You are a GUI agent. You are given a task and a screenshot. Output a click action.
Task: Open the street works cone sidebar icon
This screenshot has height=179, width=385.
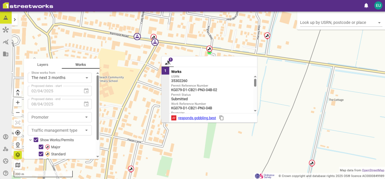(6, 17)
